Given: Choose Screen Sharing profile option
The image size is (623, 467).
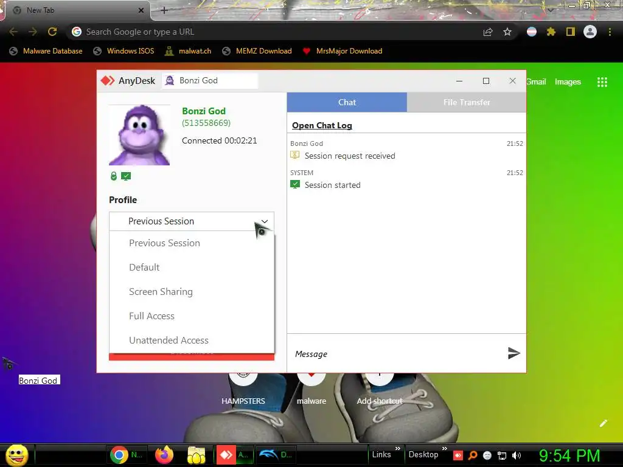Looking at the screenshot, I should click(x=192, y=291).
